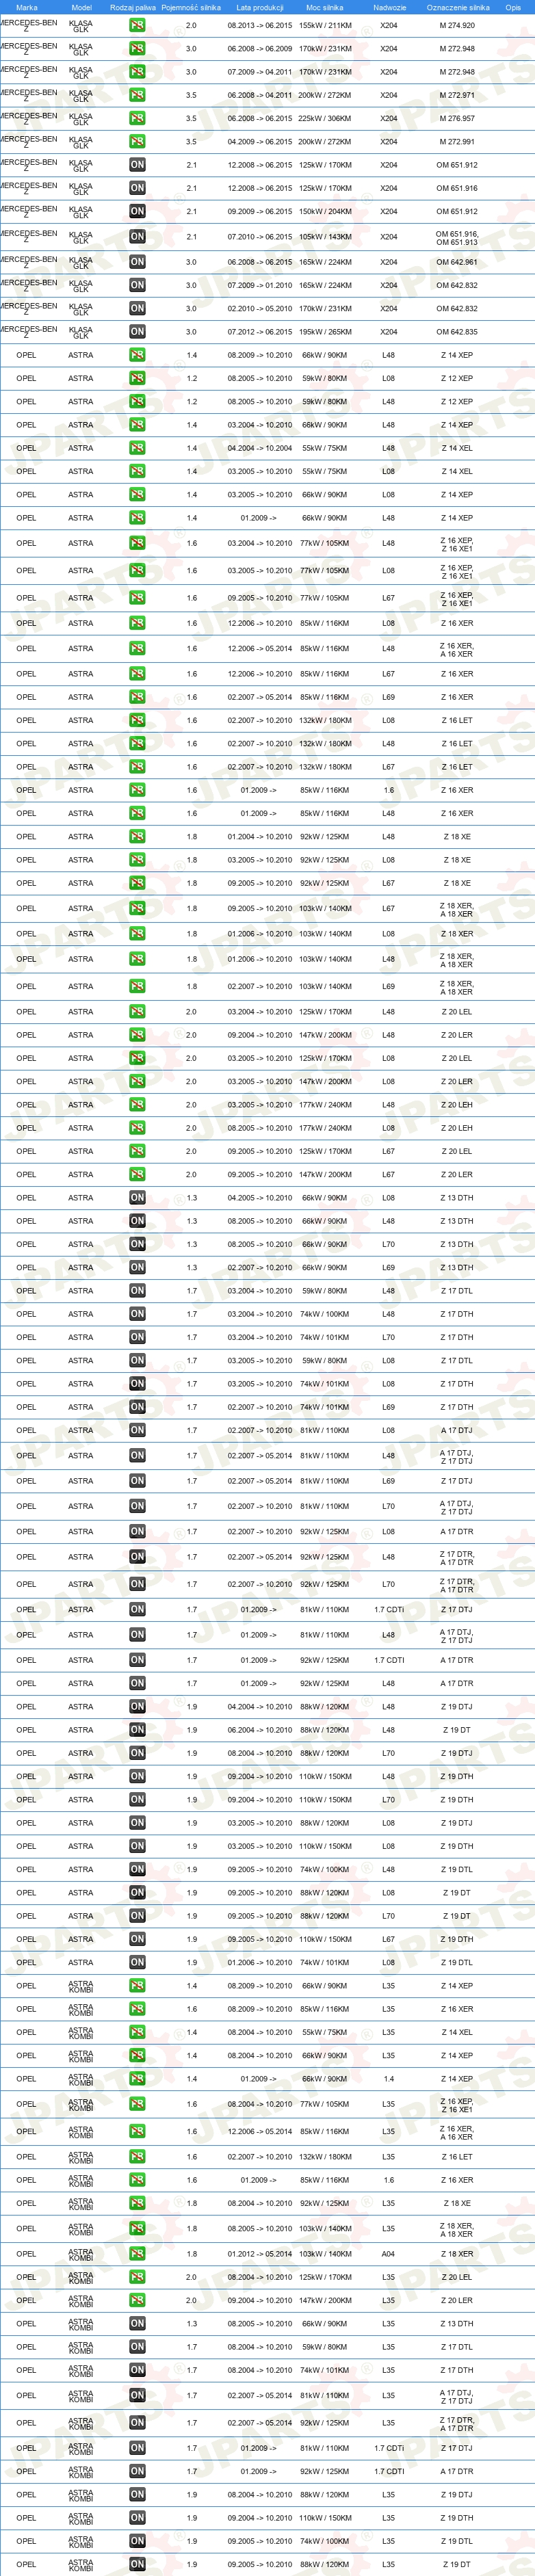Image resolution: width=535 pixels, height=2576 pixels.
Task: Click diesel icon in Astra Z 13 DTH L69 row
Action: pos(137,1267)
